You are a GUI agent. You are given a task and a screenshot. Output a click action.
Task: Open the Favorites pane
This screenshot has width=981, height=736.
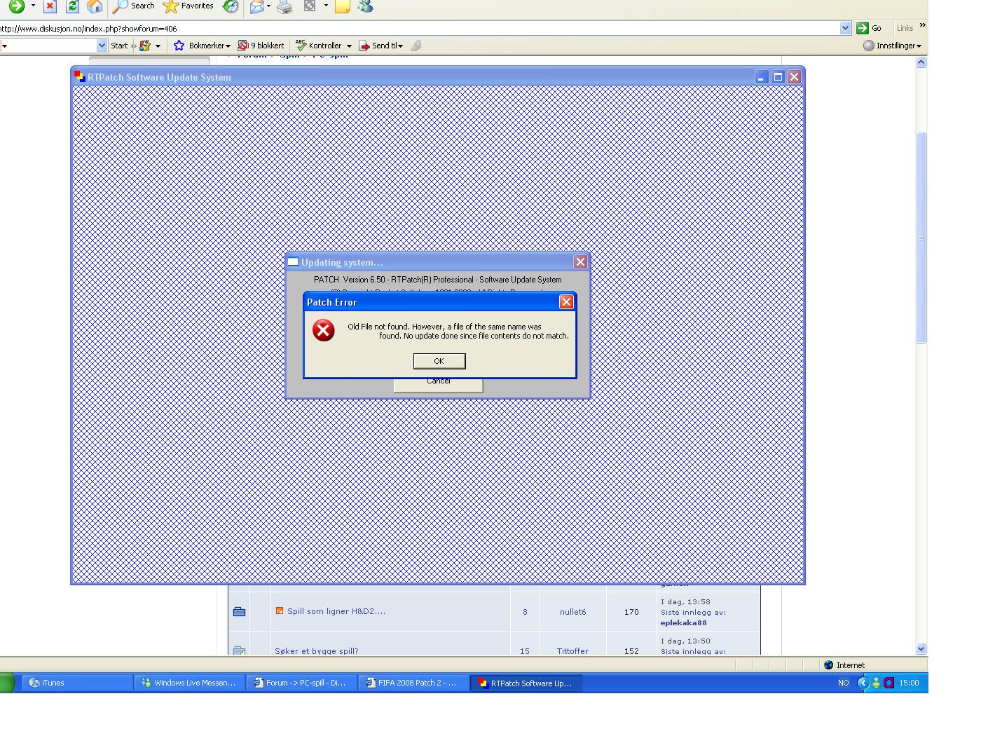pyautogui.click(x=188, y=6)
